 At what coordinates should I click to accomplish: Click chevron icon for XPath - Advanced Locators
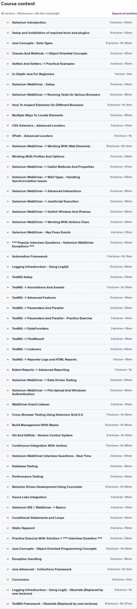[x=8, y=136]
